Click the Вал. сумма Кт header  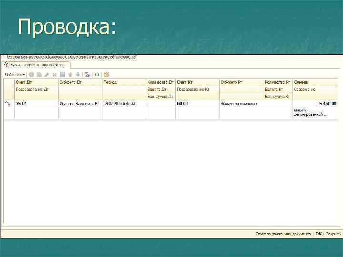pyautogui.click(x=278, y=96)
